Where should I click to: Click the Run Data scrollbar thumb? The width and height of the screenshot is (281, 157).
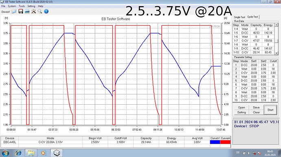[x=276, y=41]
